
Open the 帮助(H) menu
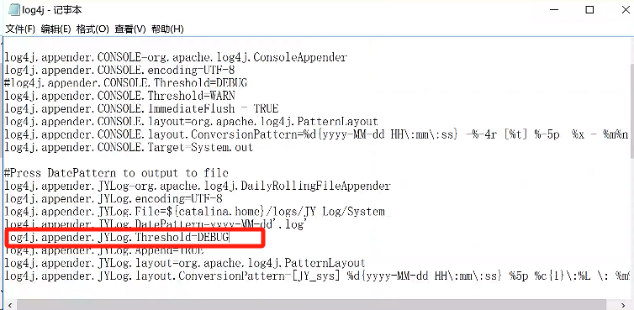[x=167, y=29]
